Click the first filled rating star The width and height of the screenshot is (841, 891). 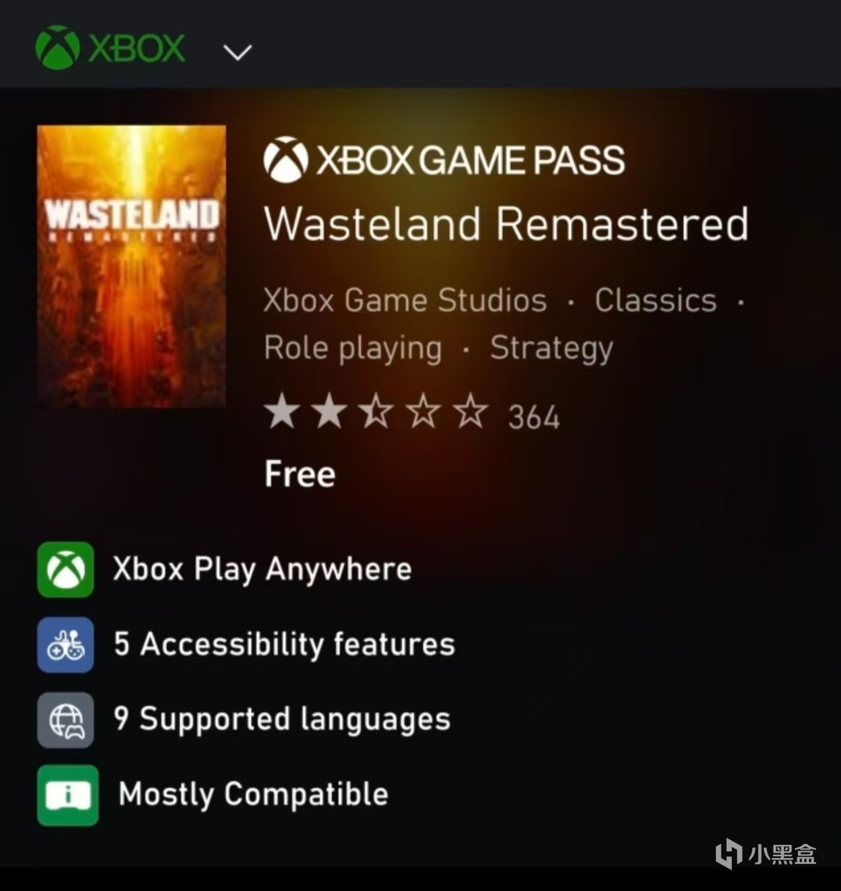coord(282,411)
